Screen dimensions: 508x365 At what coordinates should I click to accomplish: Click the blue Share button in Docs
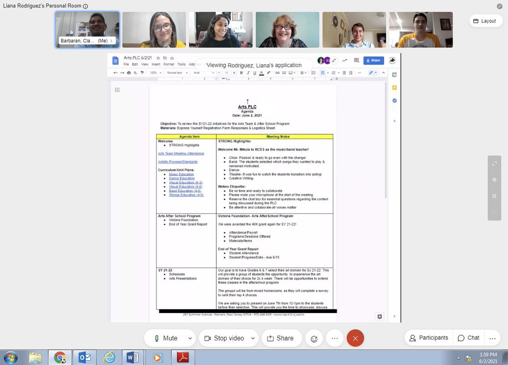373,60
